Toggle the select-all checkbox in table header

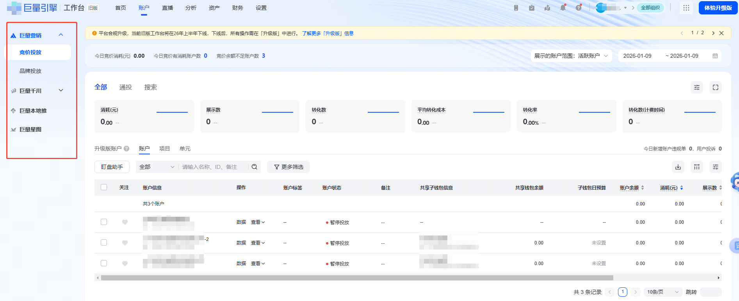tap(104, 187)
